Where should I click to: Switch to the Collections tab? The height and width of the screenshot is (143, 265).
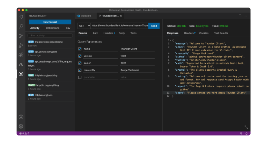[x=52, y=28]
